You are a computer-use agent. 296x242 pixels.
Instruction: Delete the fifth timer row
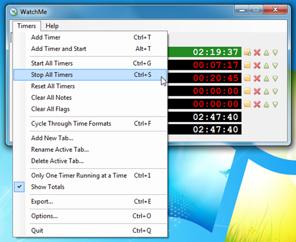(x=257, y=104)
